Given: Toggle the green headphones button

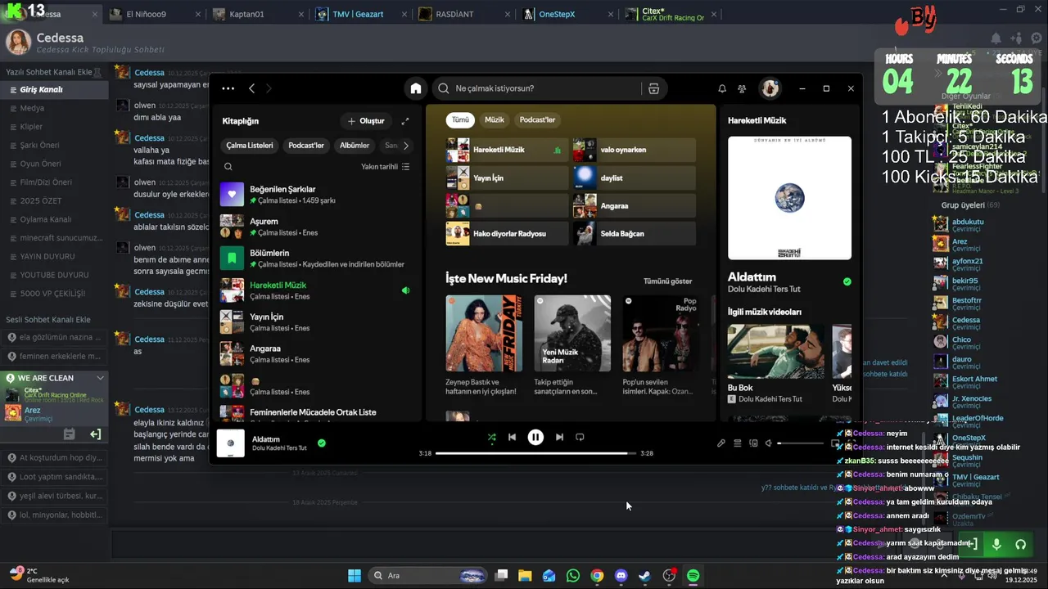Looking at the screenshot, I should 1020,544.
